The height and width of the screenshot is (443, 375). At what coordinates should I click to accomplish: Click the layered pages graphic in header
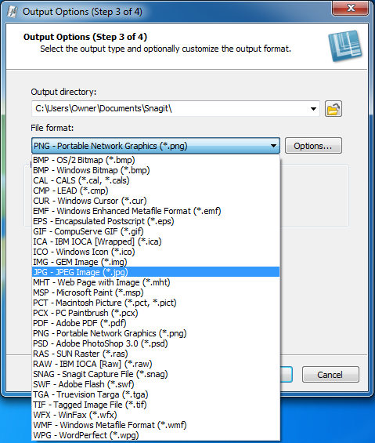pos(344,45)
